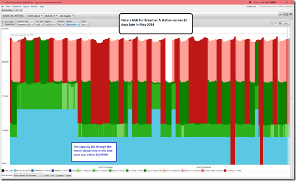The width and height of the screenshot is (296, 181).
Task: Select the Power filter radio button
Action: pyautogui.click(x=2, y=25)
